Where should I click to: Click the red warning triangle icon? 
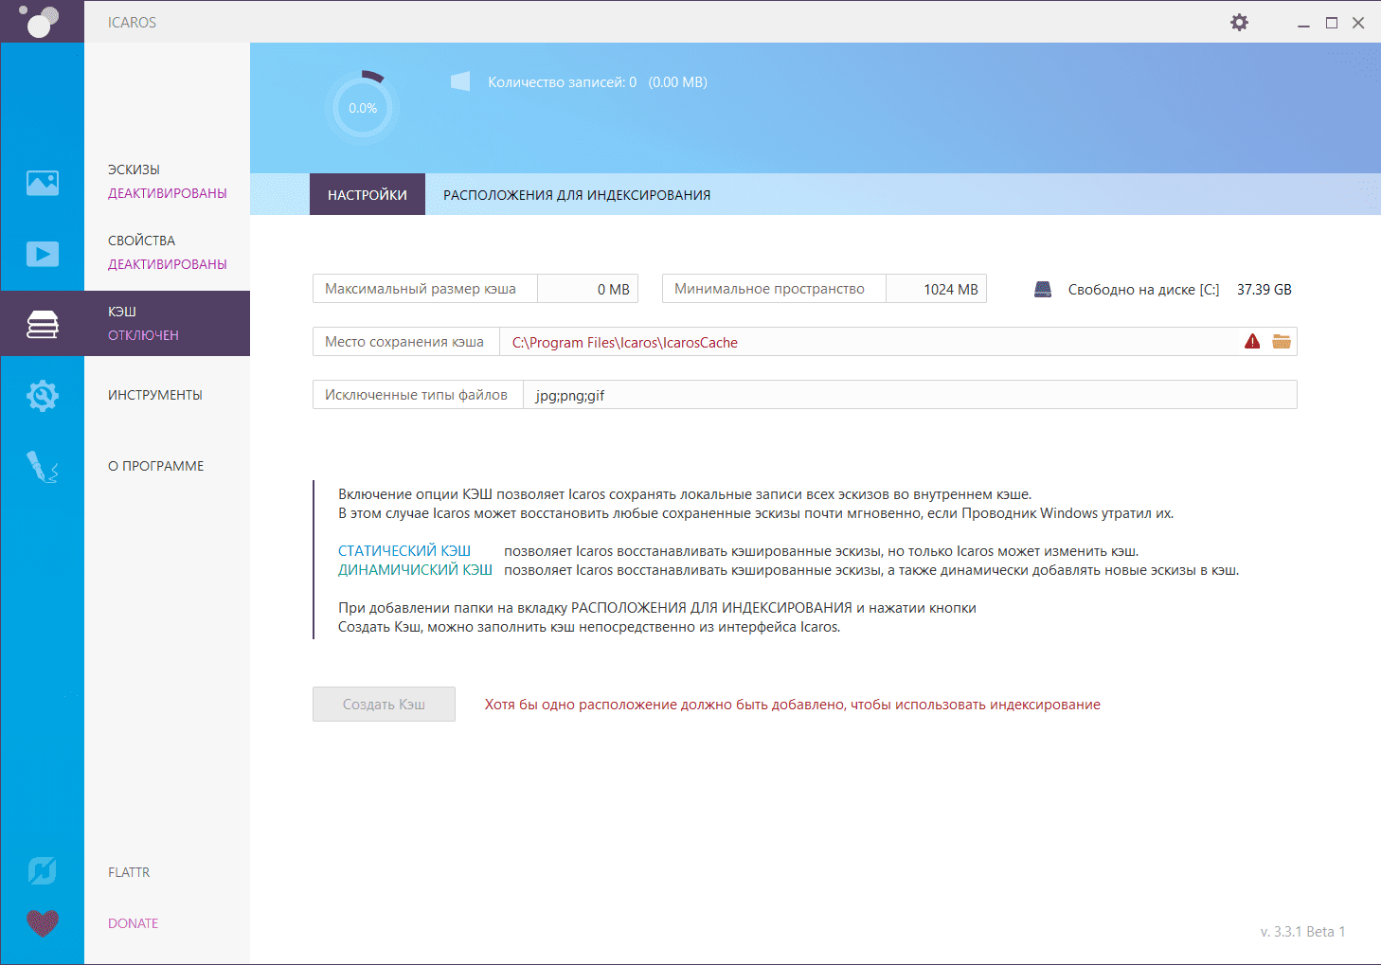click(x=1252, y=341)
